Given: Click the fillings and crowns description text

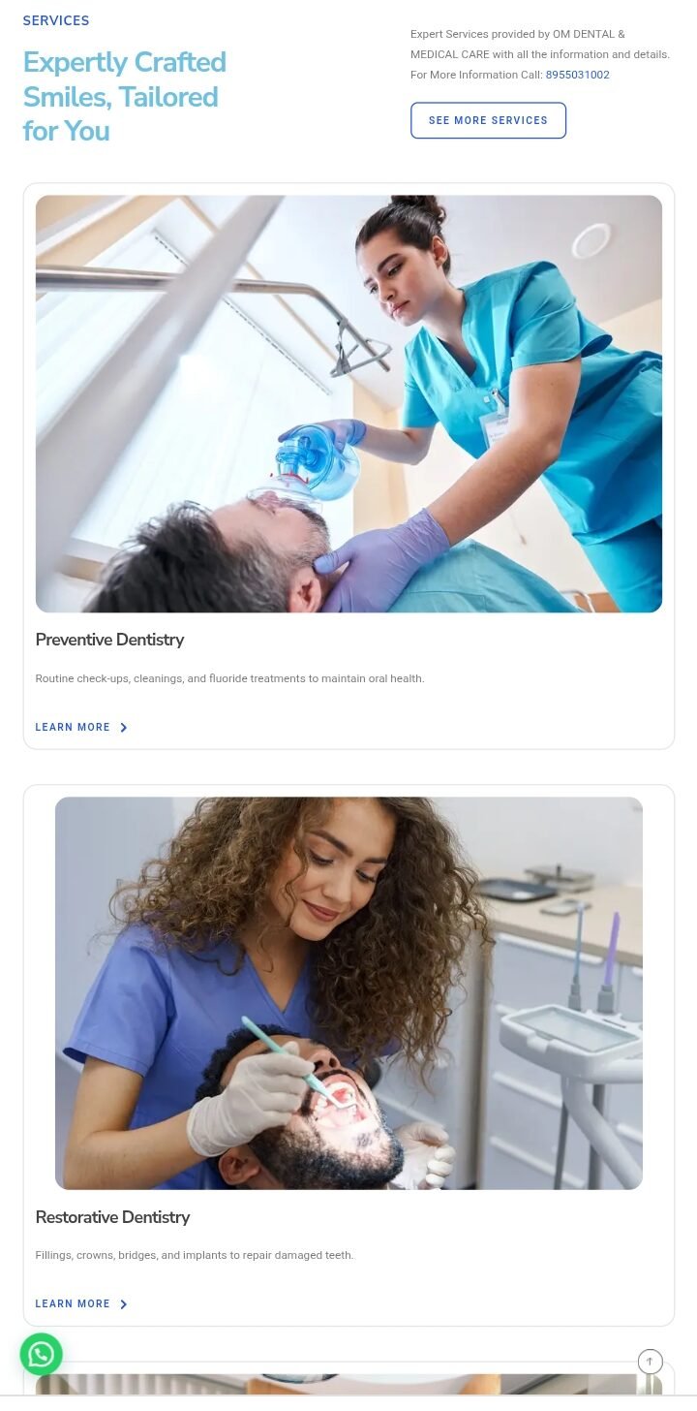Looking at the screenshot, I should coord(195,1255).
